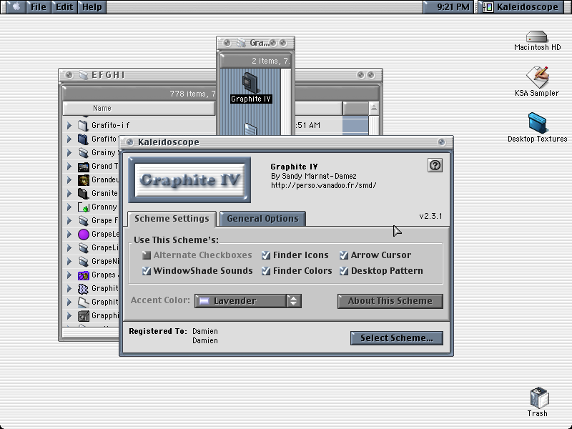Image resolution: width=572 pixels, height=429 pixels.
Task: Open the Help menu
Action: [92, 6]
